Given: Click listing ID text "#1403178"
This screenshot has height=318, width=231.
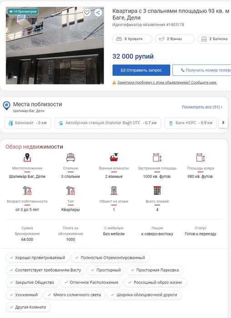Looking at the screenshot, I should click(x=175, y=25).
